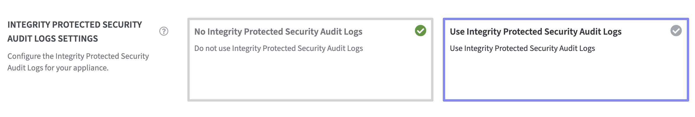The width and height of the screenshot is (695, 117).
Task: Click empty area inside the gray-bordered card
Action: 310,79
